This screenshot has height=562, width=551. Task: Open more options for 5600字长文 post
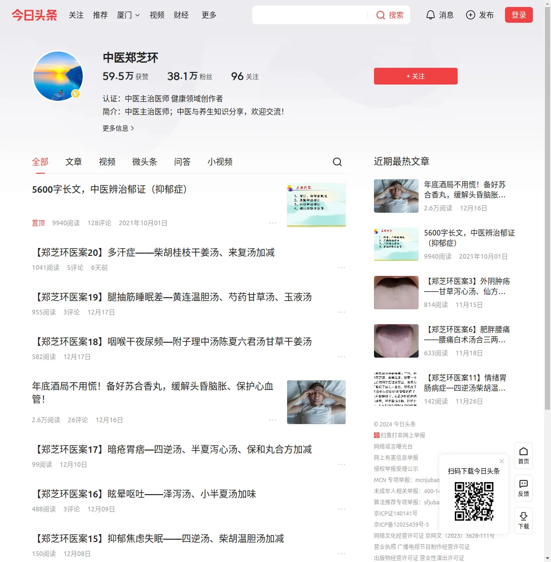(x=273, y=223)
